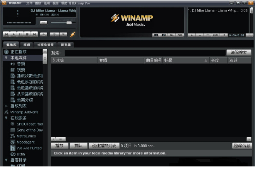This screenshot has height=173, width=255.
Task: Open SHOUTcast Radio in the sidebar
Action: pyautogui.click(x=30, y=124)
